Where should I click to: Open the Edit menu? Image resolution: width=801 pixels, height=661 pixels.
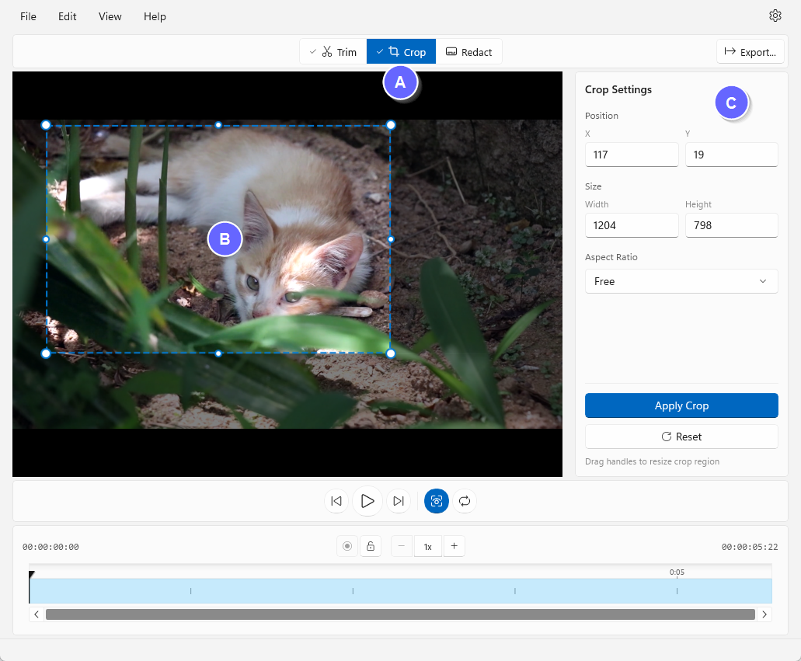67,16
